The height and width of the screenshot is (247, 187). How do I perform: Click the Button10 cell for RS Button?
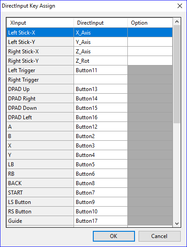coord(100,212)
